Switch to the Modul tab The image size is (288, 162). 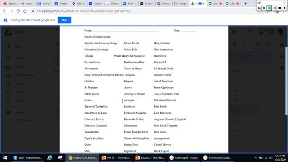point(147,4)
